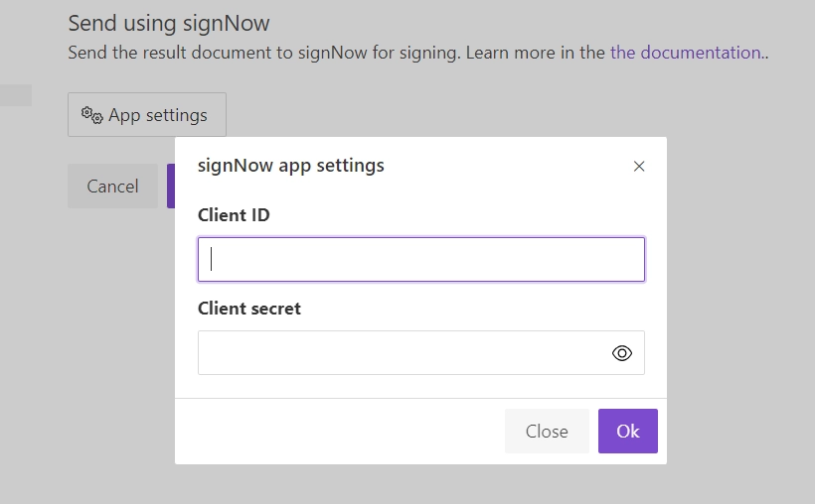Click the Close button in the dialog

point(547,431)
